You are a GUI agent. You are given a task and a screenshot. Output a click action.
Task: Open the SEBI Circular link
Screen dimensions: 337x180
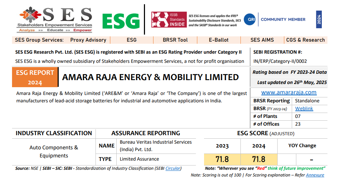(173, 168)
